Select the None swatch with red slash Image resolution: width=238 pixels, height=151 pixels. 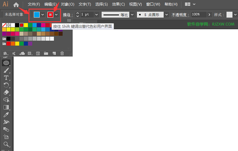4,25
